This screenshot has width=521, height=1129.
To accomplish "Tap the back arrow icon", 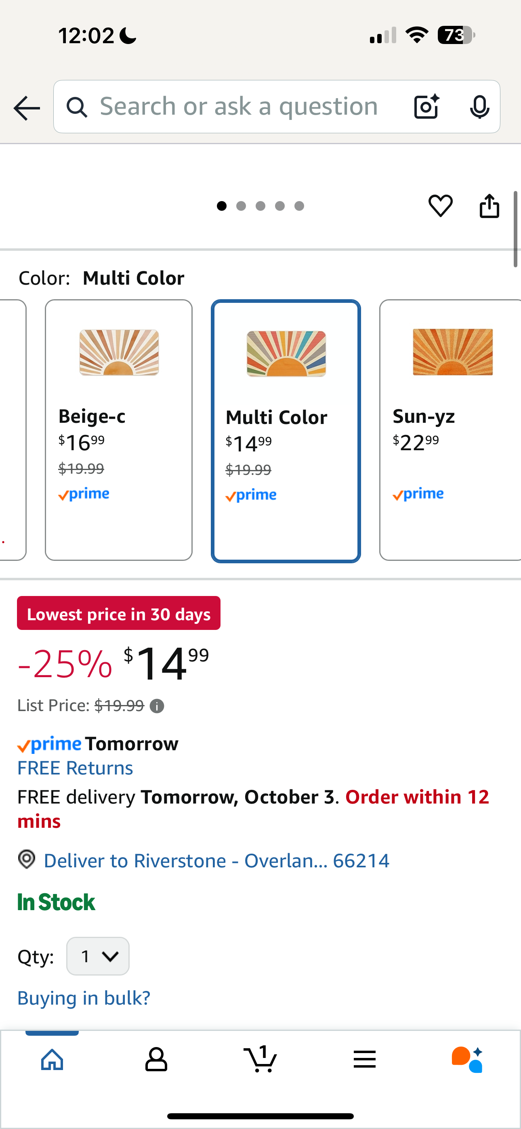I will pyautogui.click(x=27, y=108).
